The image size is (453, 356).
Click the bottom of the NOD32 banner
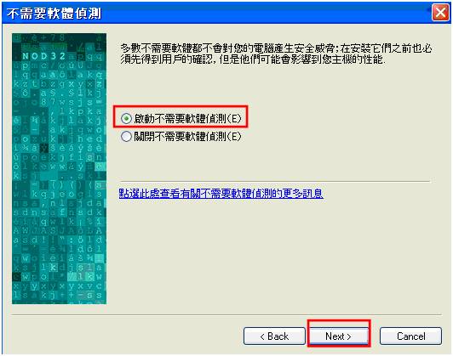point(60,300)
